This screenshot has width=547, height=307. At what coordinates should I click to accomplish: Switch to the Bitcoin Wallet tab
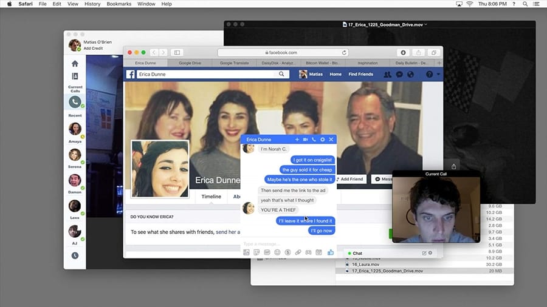click(x=323, y=63)
